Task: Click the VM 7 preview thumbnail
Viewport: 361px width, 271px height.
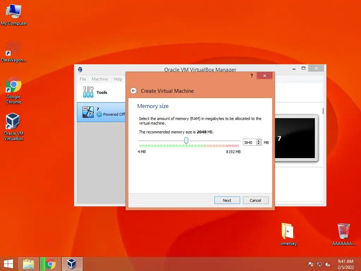Action: [295, 138]
